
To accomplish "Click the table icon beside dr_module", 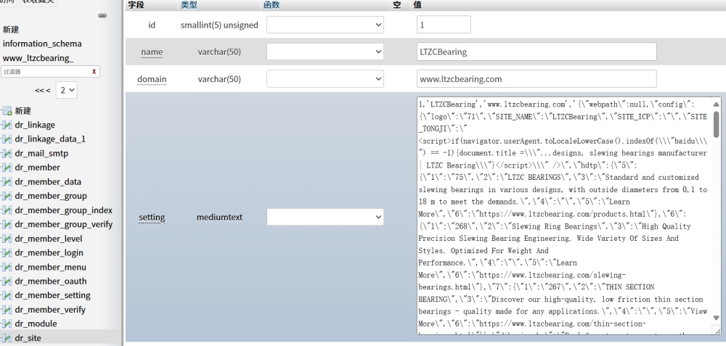I will pyautogui.click(x=7, y=324).
